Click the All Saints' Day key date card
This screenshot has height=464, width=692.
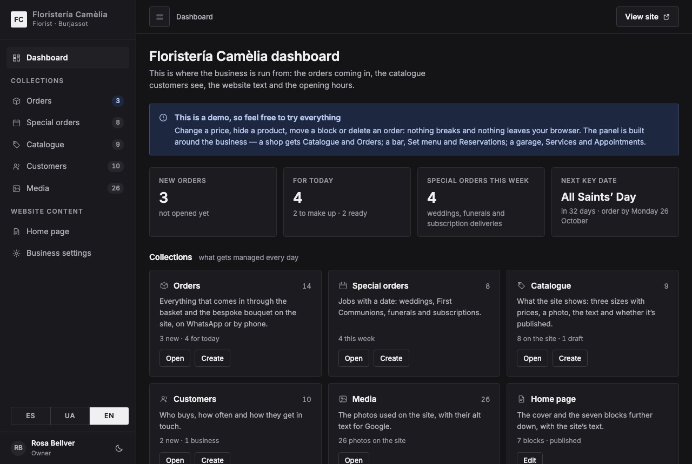pos(615,202)
